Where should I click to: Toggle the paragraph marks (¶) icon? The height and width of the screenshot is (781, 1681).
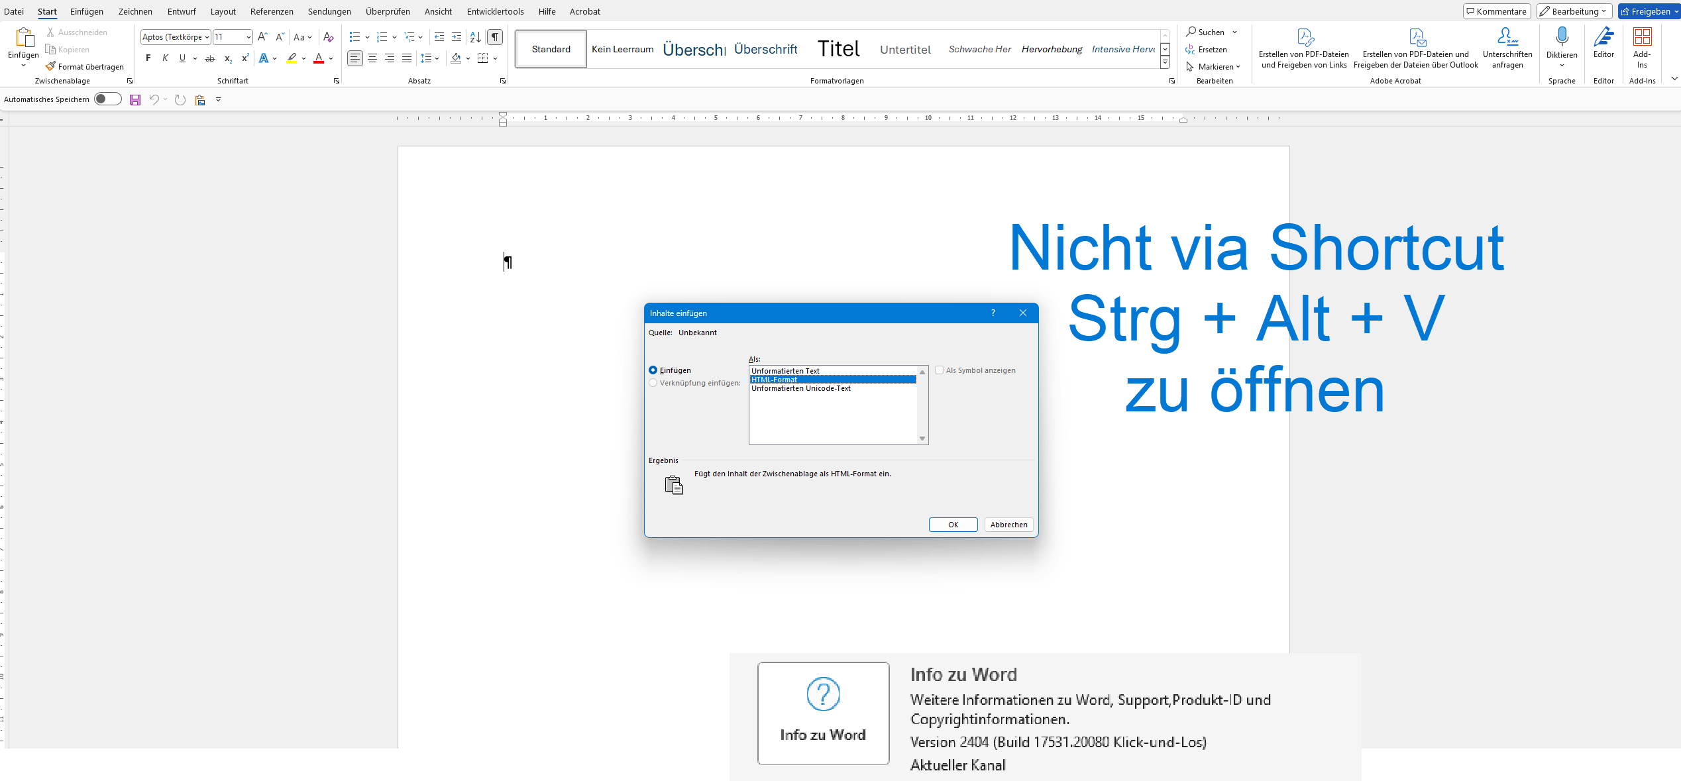(x=494, y=37)
